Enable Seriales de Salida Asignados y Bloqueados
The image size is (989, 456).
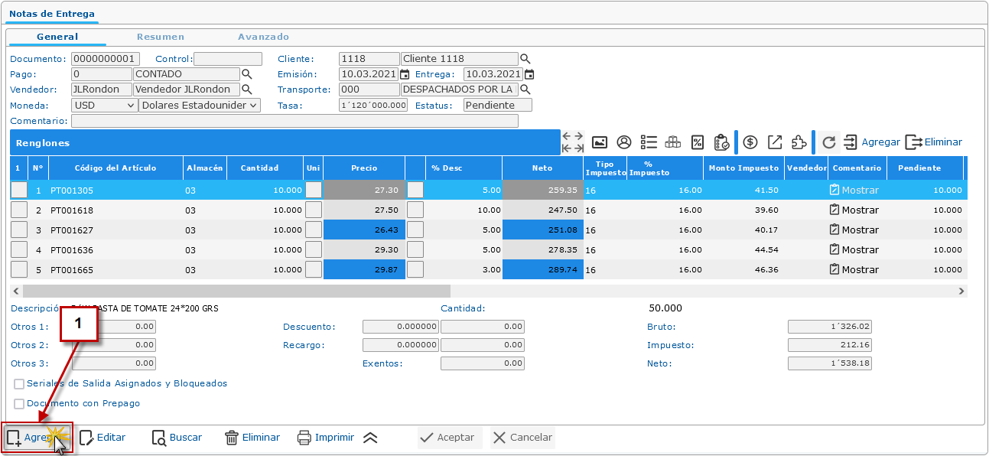coord(19,384)
